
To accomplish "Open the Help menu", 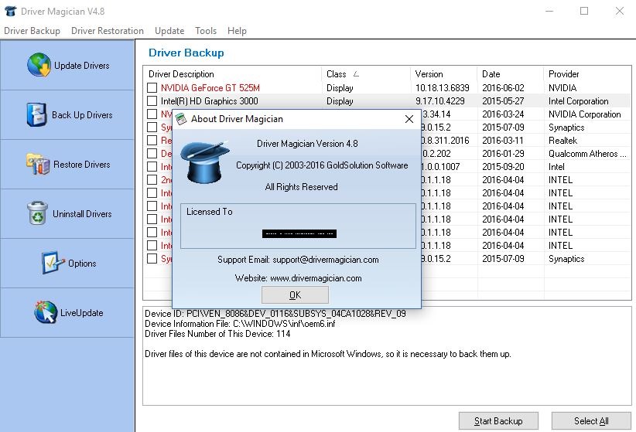I will click(x=237, y=31).
